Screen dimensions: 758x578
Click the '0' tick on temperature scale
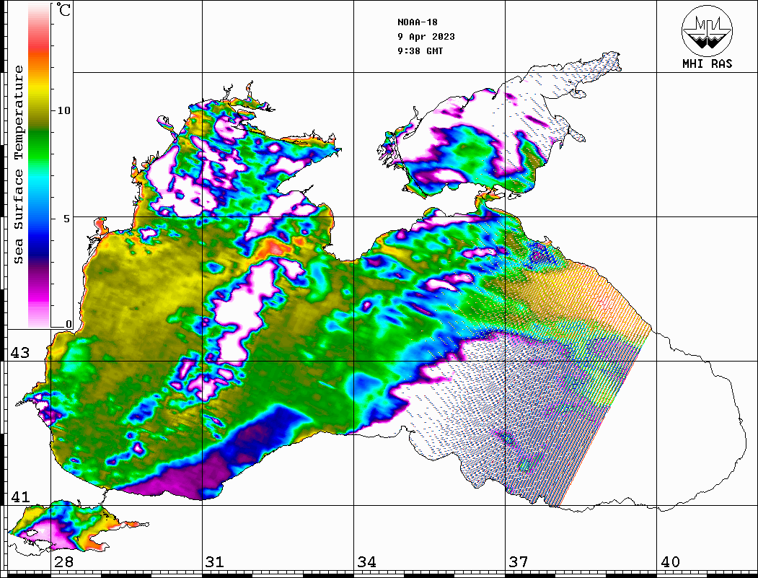69,324
